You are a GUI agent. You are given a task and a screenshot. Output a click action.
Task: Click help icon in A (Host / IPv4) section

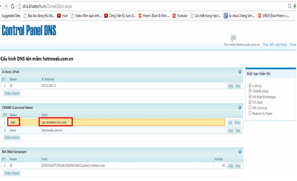240,72
